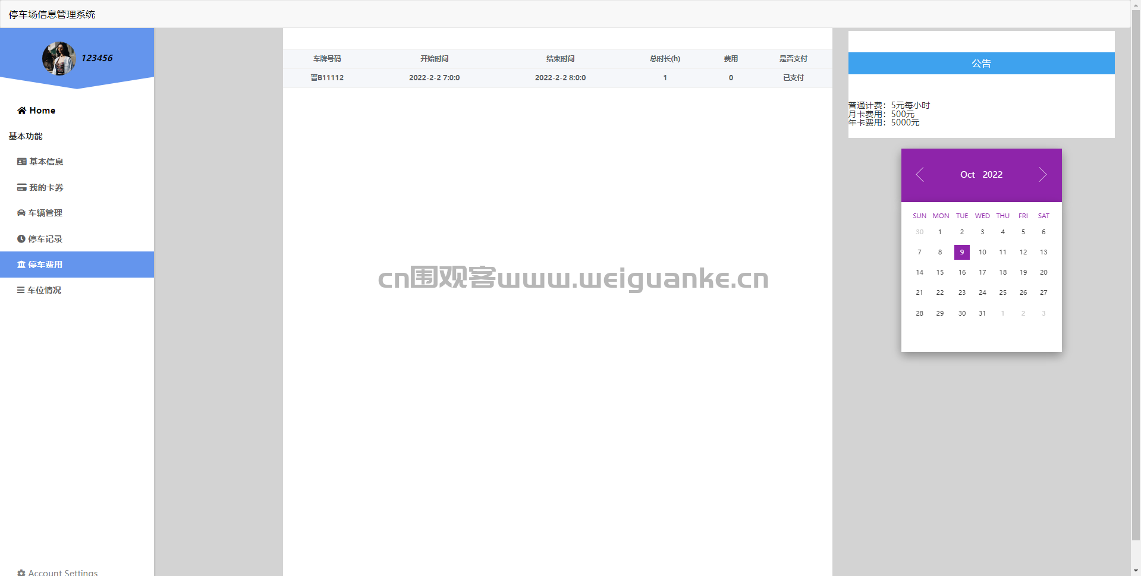Click start time 2022-2-2 7:0:0

pyautogui.click(x=434, y=78)
